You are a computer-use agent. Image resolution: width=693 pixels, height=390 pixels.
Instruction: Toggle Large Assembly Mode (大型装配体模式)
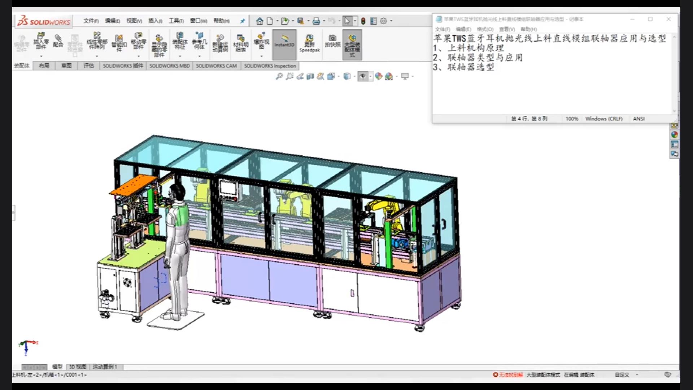pos(352,45)
